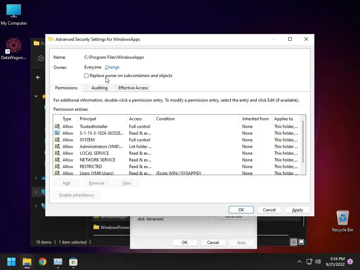This screenshot has width=360, height=270.
Task: Enable Replace owner on subcontainers and objects
Action: 86,76
